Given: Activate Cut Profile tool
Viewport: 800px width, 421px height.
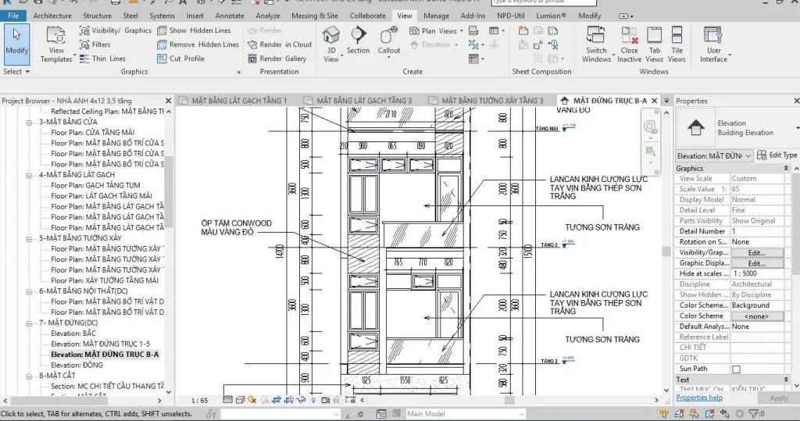Looking at the screenshot, I should click(181, 58).
